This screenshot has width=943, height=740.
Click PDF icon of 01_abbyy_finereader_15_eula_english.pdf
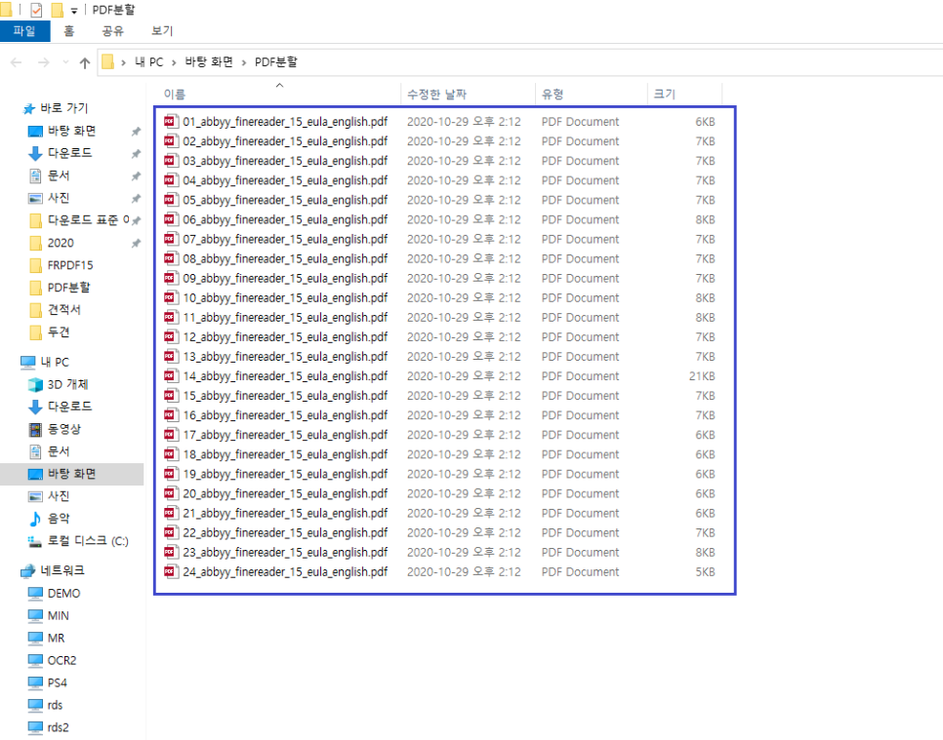(171, 121)
